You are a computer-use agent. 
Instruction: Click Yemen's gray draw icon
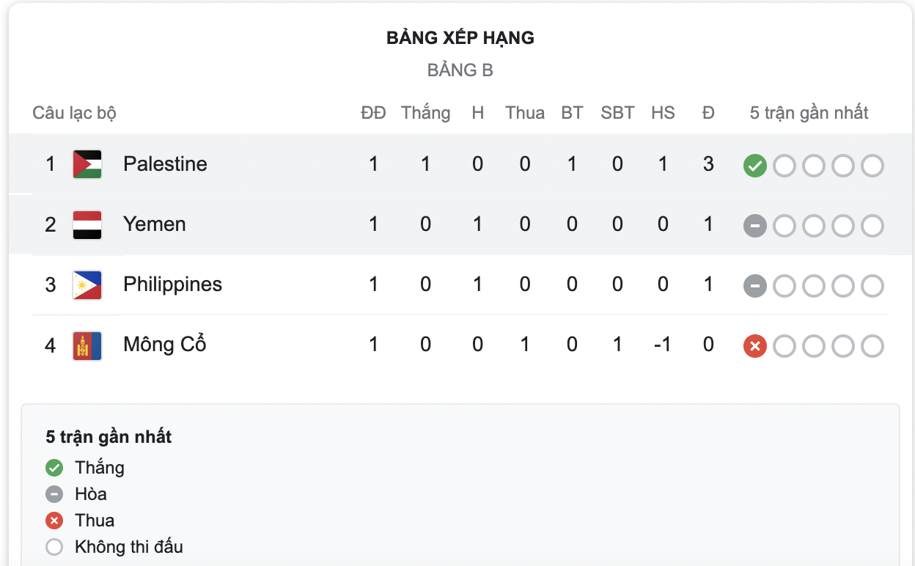click(754, 226)
